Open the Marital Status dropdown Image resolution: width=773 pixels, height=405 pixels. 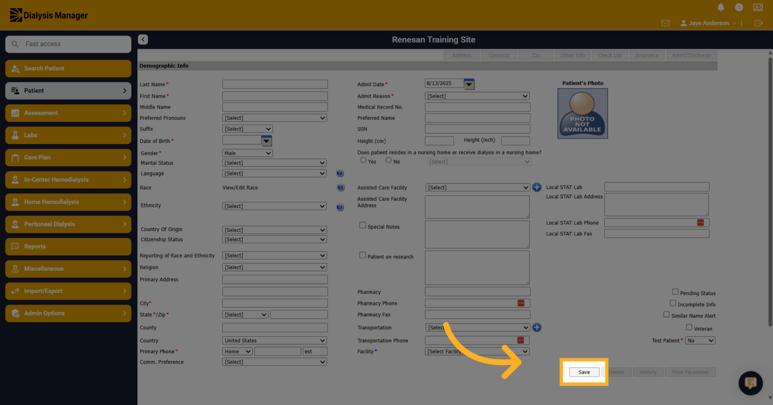(x=274, y=163)
